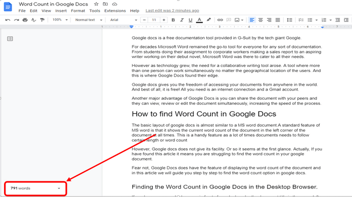The height and width of the screenshot is (197, 352).
Task: Expand numbered list options arrow
Action: (330, 20)
